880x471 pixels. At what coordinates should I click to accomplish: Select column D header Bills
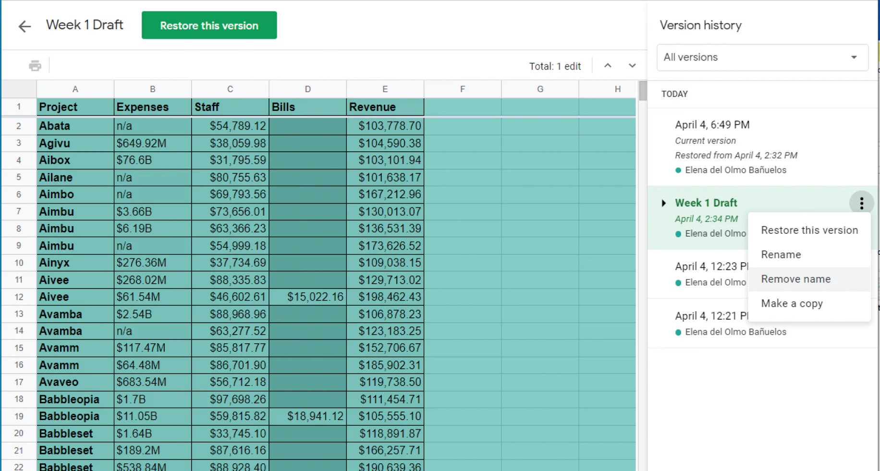tap(307, 88)
